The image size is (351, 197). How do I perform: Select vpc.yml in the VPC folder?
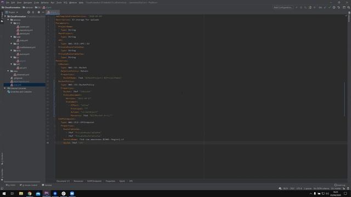coord(21,68)
